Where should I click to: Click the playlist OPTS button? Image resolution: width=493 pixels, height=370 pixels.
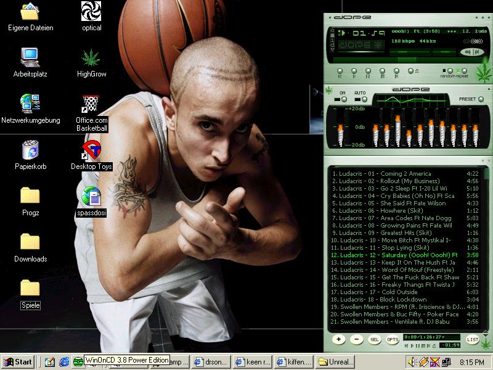pos(393,340)
